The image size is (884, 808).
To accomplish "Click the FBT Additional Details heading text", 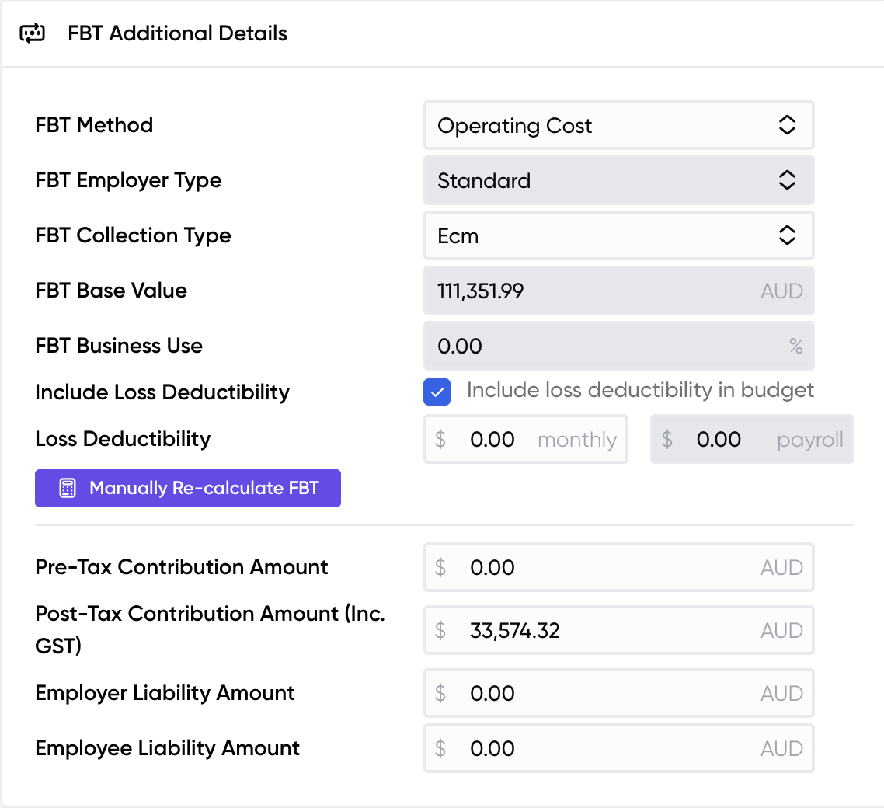I will [x=177, y=33].
